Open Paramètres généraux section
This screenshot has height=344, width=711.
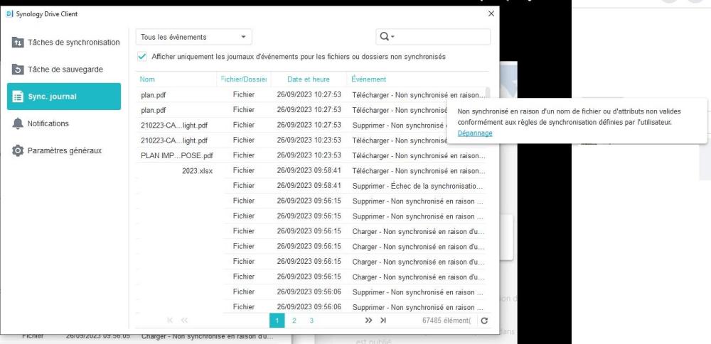pos(64,151)
